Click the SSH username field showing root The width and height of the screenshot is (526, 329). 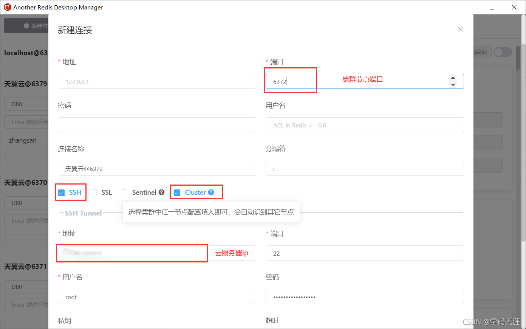tap(157, 296)
